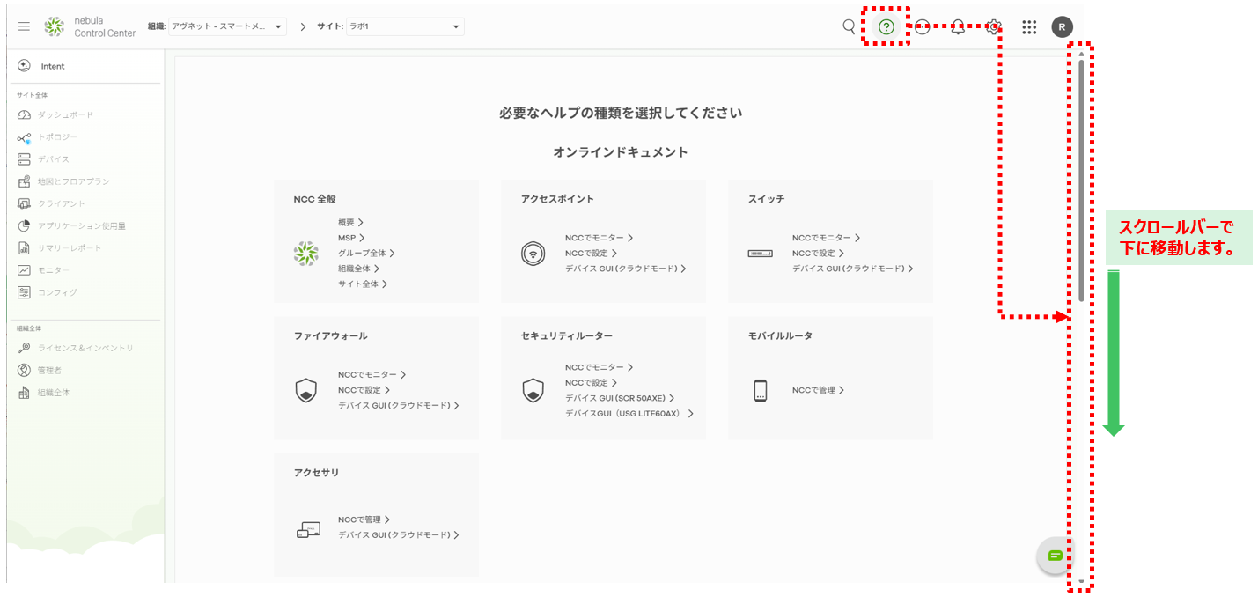1258x597 pixels.
Task: Open デバイス GUI (SCR 50AXE) link
Action: coord(620,398)
